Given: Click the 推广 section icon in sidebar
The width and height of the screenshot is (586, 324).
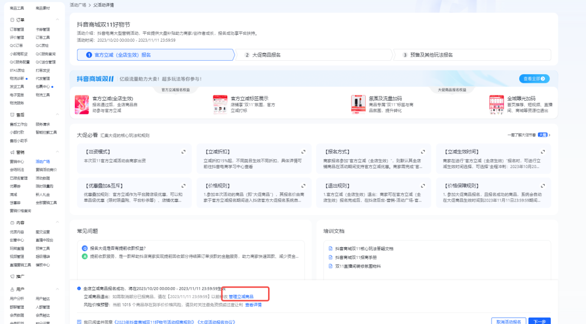Looking at the screenshot, I should 12,277.
